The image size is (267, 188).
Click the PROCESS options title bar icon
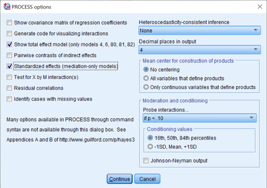[x=6, y=7]
